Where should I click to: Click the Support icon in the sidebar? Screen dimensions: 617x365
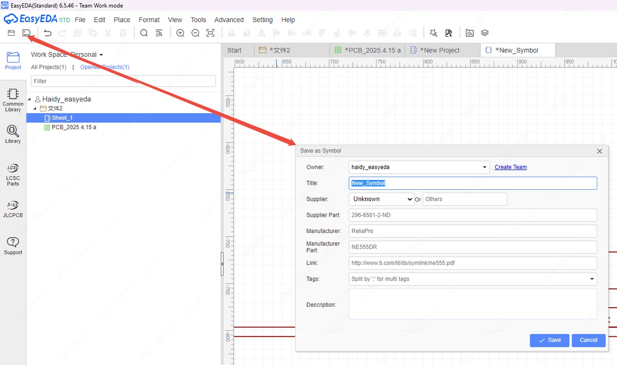(x=13, y=246)
